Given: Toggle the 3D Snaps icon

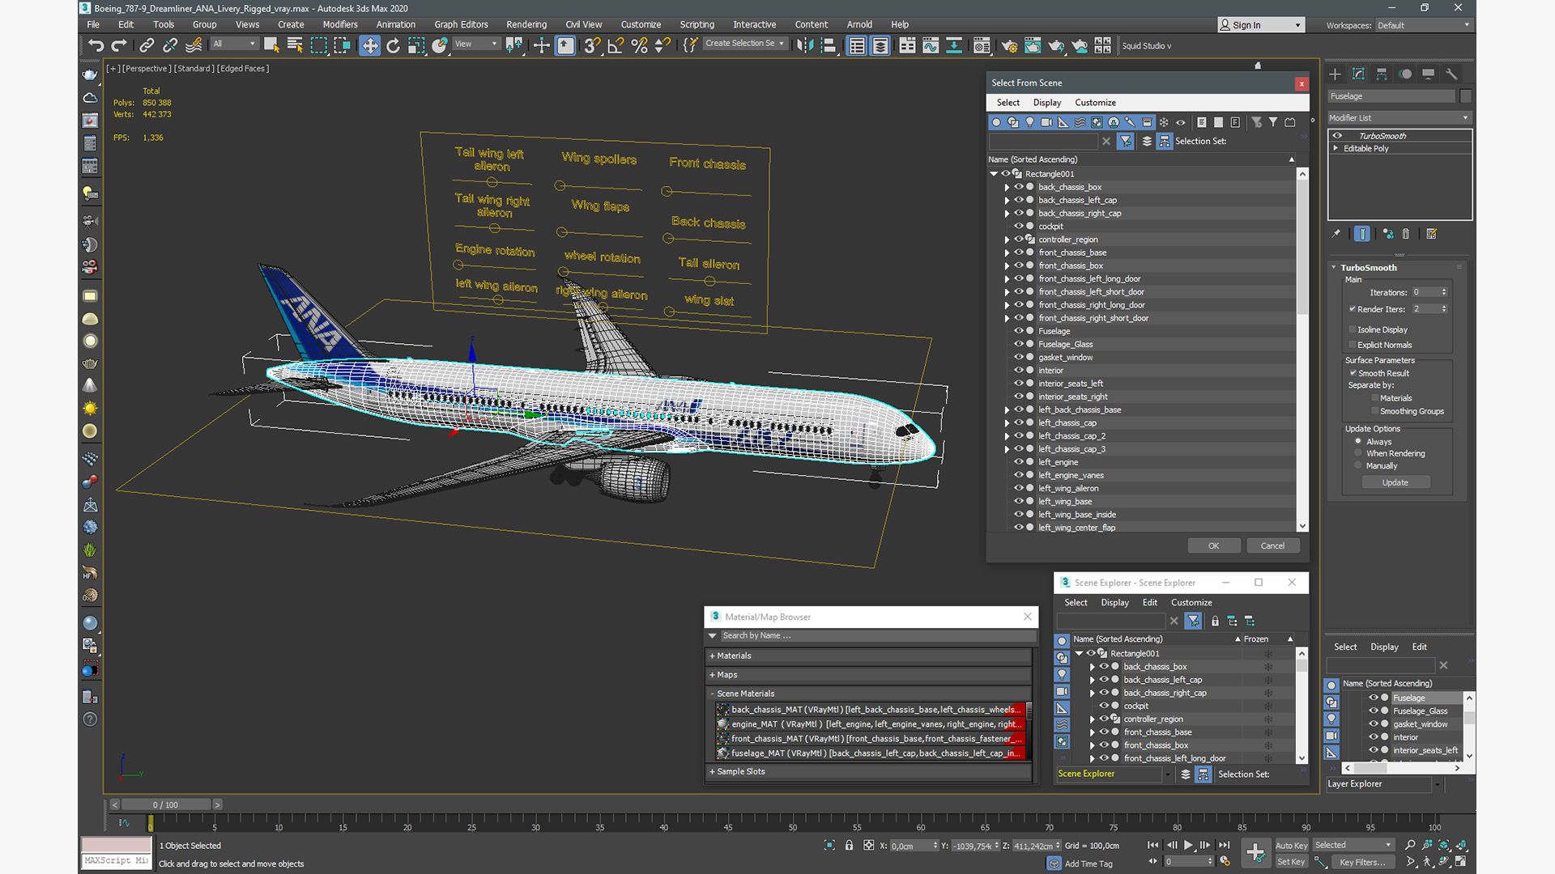Looking at the screenshot, I should pos(592,45).
